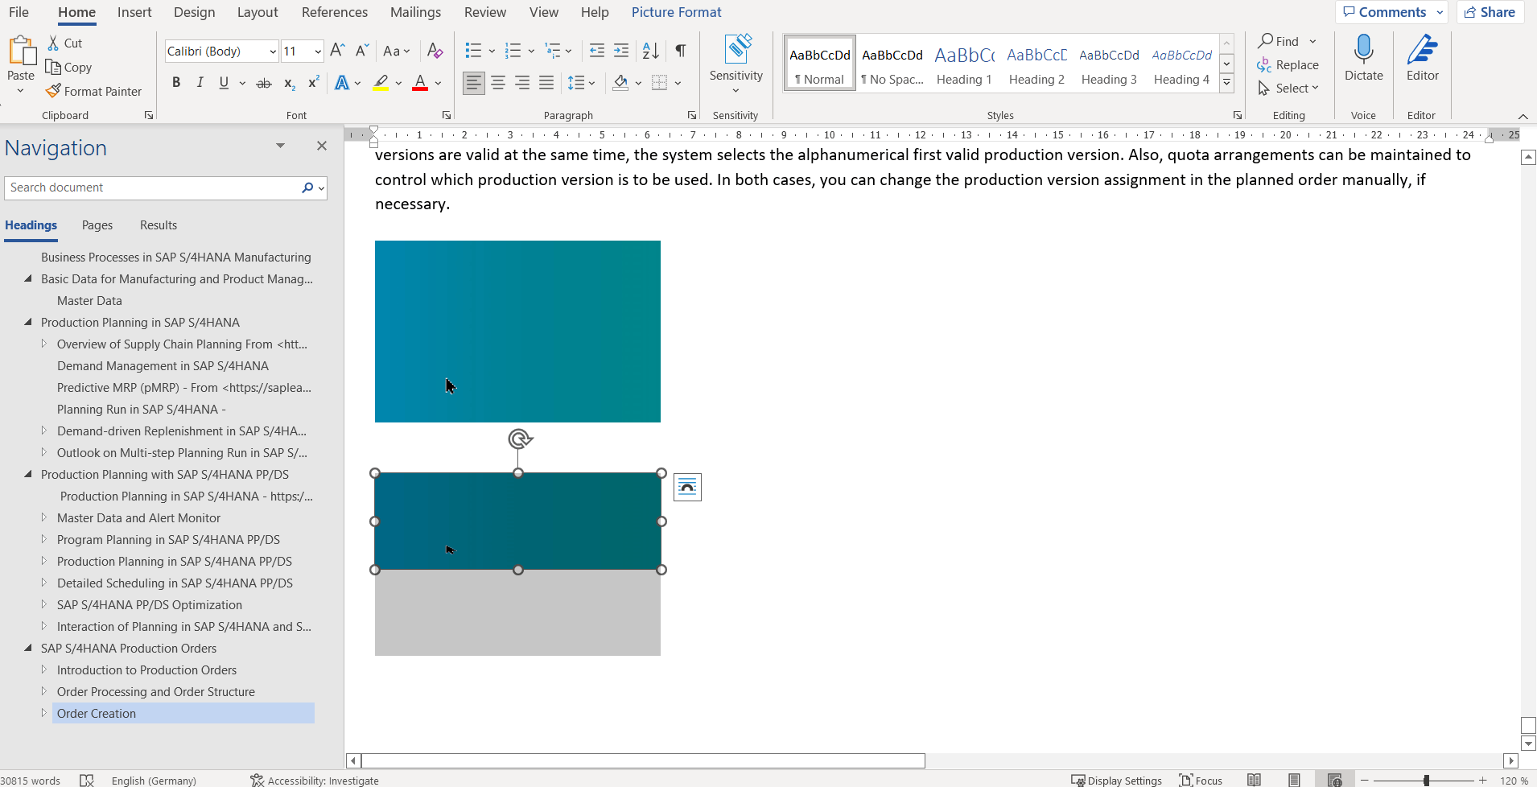Select the upper teal gradient picture
Screen dimensions: 1537x787
(x=517, y=332)
